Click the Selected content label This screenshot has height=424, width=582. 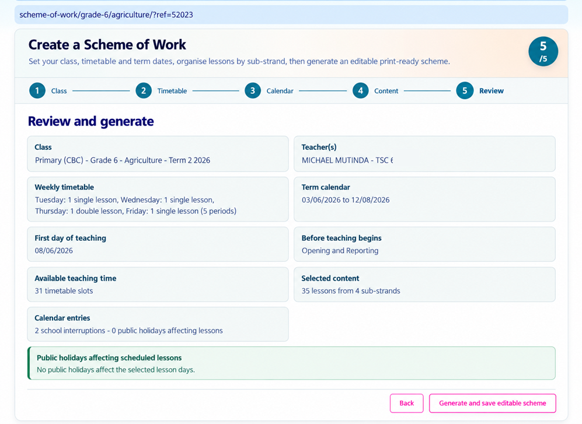pyautogui.click(x=330, y=279)
